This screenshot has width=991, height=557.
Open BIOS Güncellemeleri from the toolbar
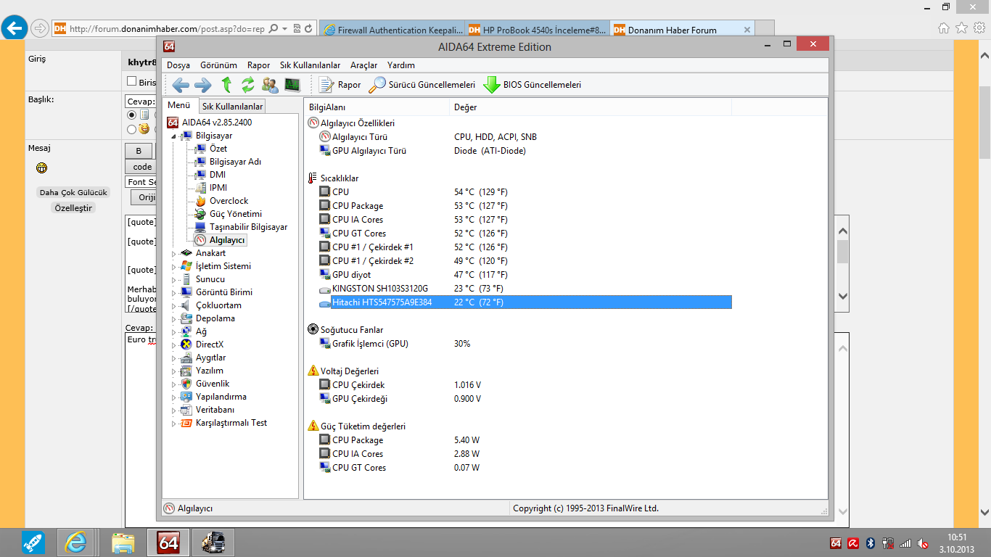[532, 85]
